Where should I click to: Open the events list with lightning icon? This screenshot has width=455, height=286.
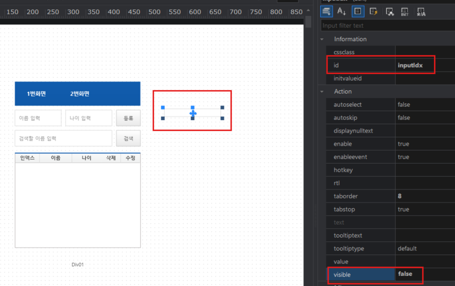tap(373, 12)
